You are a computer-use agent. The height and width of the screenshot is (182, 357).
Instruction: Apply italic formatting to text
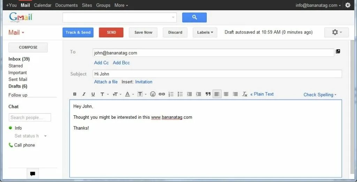coord(84,94)
